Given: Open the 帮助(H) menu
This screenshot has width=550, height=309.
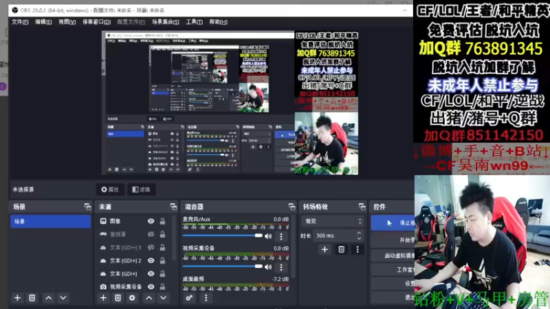Looking at the screenshot, I should pos(218,22).
